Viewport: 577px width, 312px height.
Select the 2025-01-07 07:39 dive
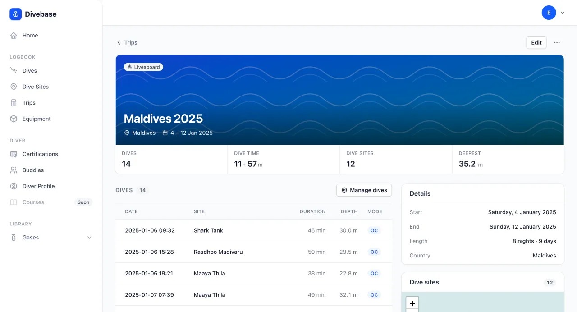click(x=254, y=295)
